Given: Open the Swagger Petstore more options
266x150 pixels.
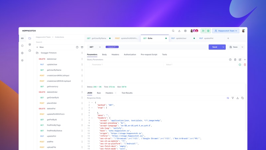Looking at the screenshot, I should click(x=82, y=53).
